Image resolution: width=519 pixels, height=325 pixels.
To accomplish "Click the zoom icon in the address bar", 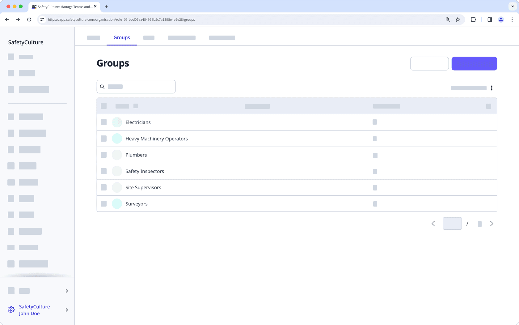I will tap(447, 19).
